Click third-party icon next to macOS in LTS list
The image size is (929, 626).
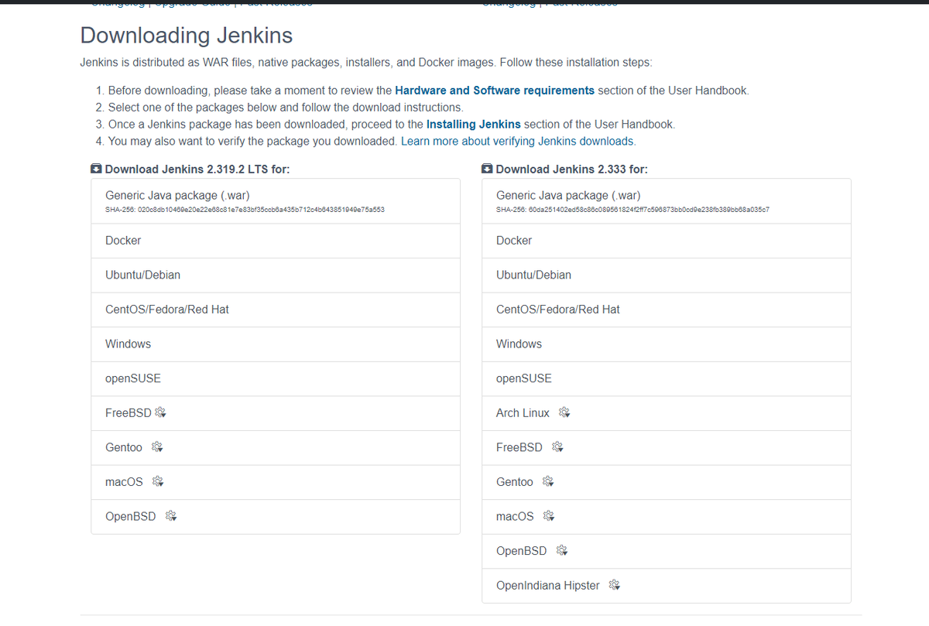tap(157, 481)
